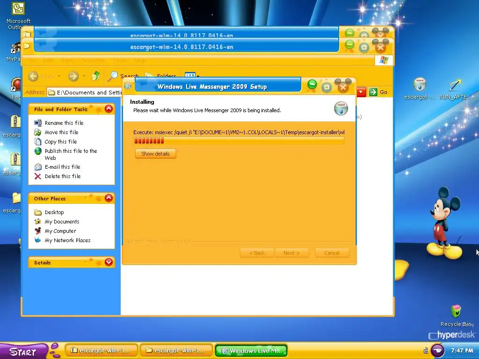Click Desktop folder icon in Other Places
Image resolution: width=479 pixels, height=359 pixels.
tap(38, 212)
